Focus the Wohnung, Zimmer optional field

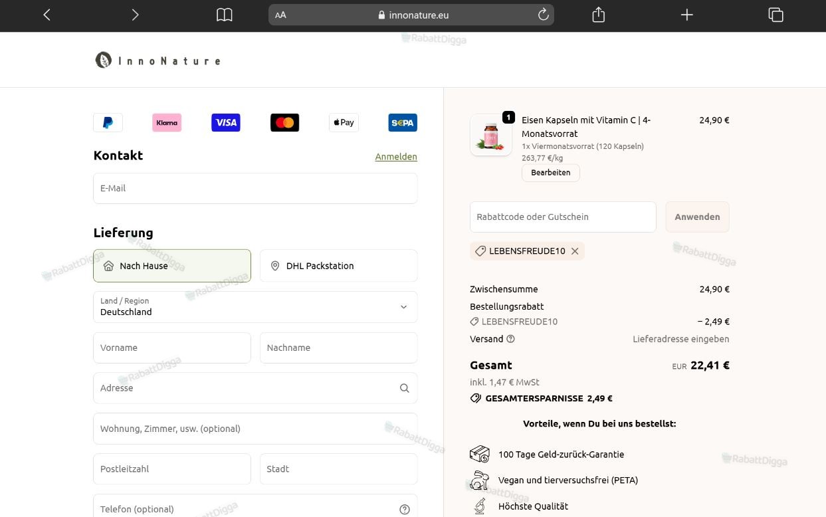[255, 429]
